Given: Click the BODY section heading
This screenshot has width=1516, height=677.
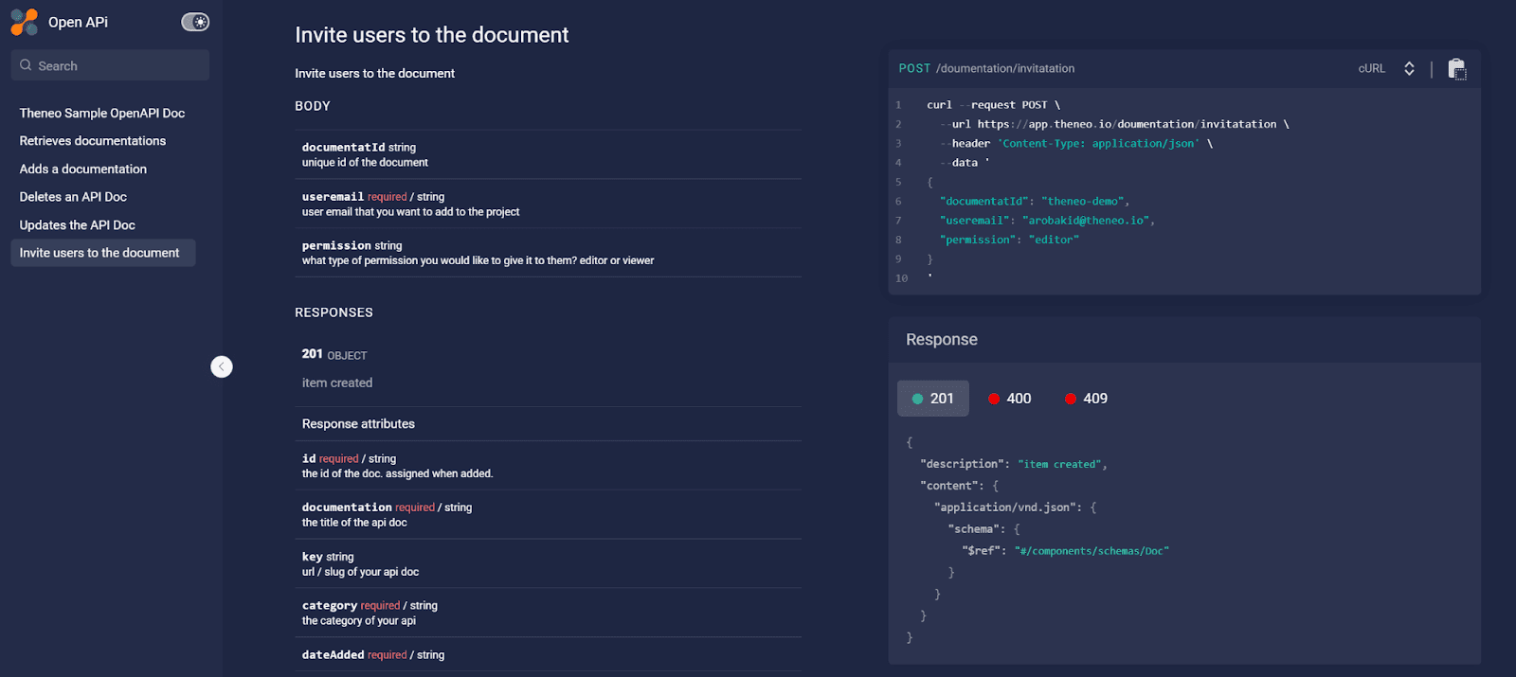Looking at the screenshot, I should pyautogui.click(x=313, y=106).
